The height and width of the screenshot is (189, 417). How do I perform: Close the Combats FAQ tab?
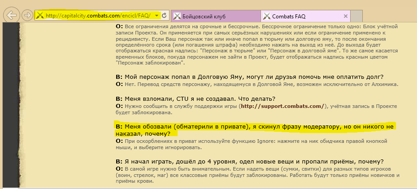(345, 16)
